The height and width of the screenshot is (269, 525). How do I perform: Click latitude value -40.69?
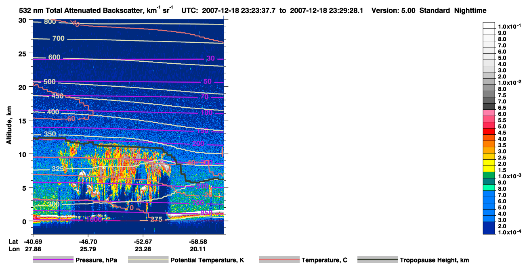coord(33,241)
